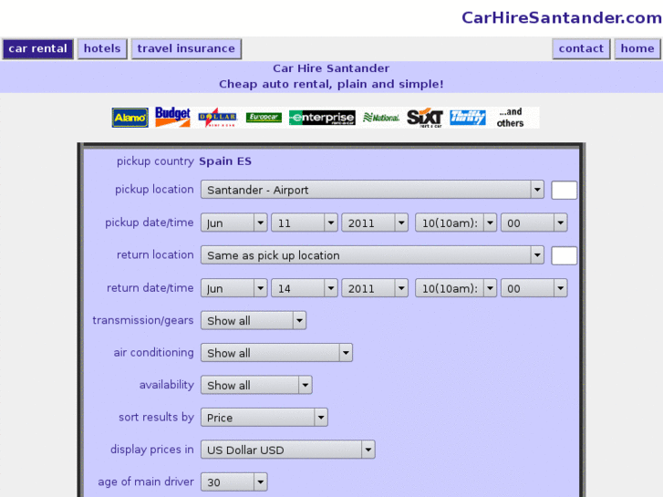Open the availability dropdown

coord(256,385)
